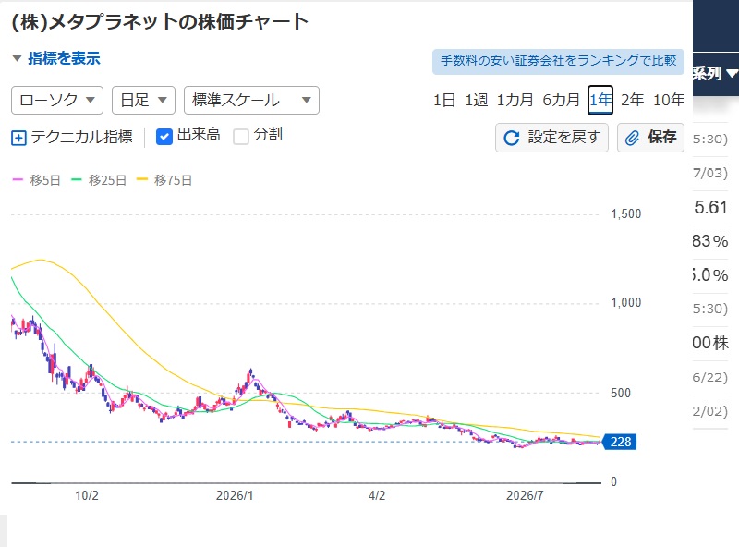Uncheck the 出来高 checkbox

[164, 137]
